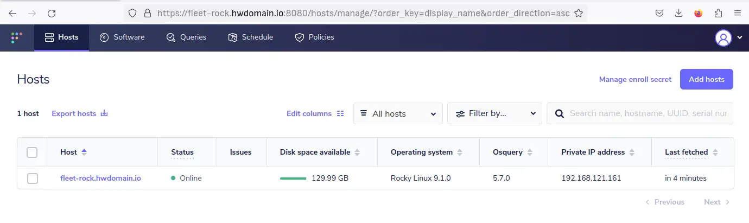This screenshot has height=223, width=749.
Task: Click the search magnifier icon
Action: [x=558, y=113]
